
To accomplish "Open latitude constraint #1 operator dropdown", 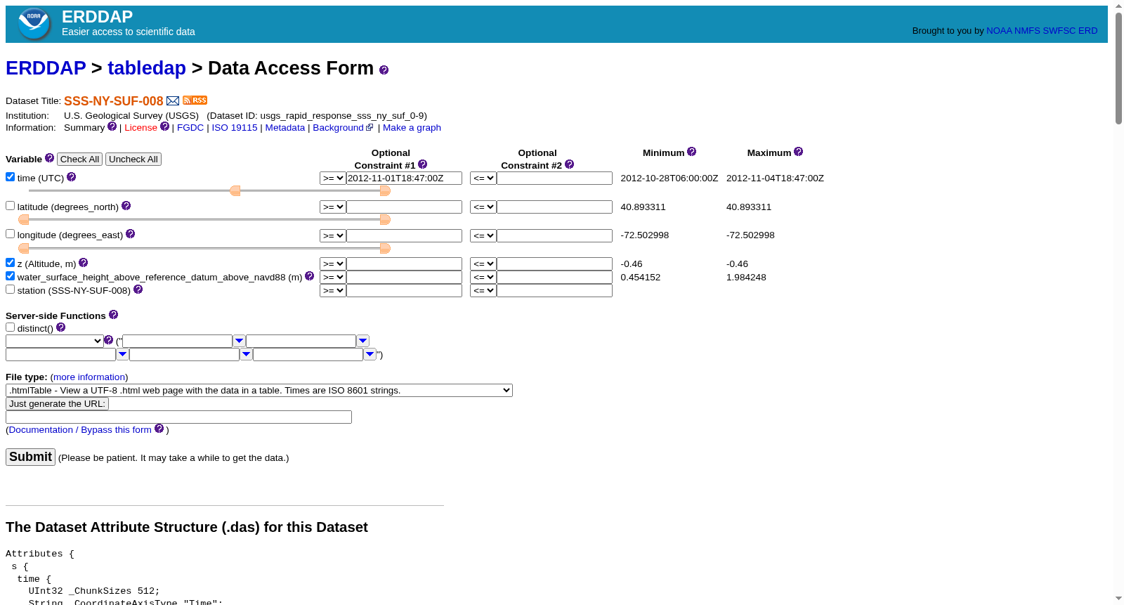I will 332,207.
